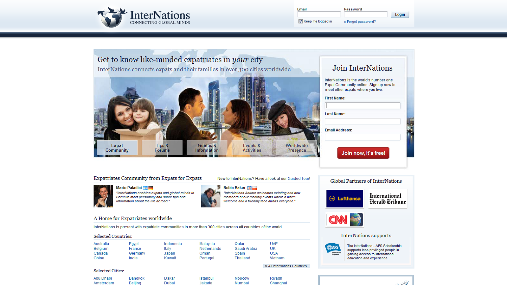This screenshot has width=507, height=285.
Task: Open the USA country link
Action: [x=274, y=253]
